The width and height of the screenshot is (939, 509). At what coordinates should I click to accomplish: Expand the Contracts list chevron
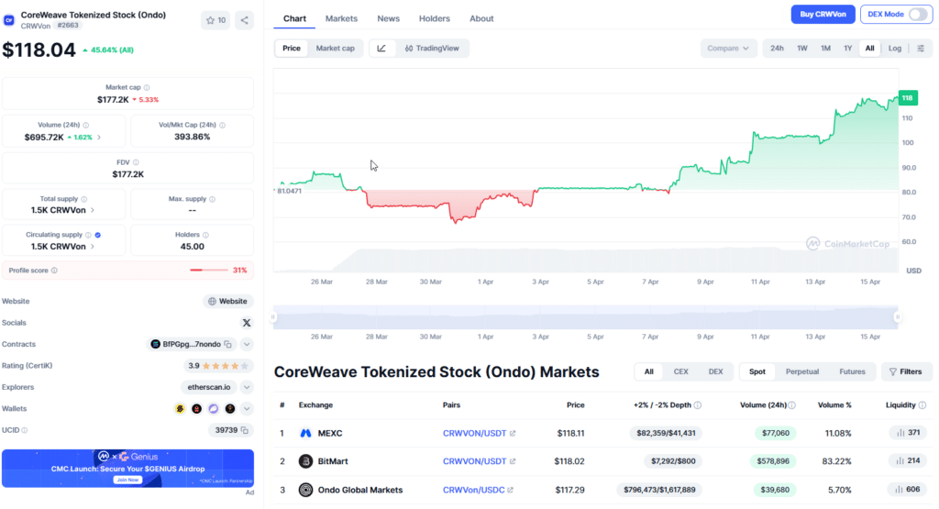coord(247,344)
